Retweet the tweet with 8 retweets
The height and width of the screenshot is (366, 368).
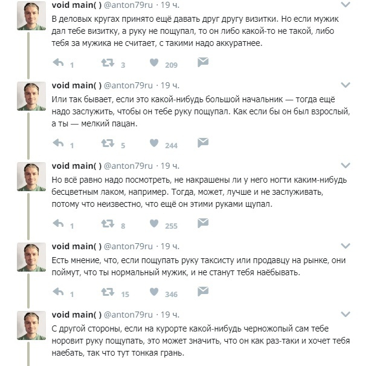[106, 225]
